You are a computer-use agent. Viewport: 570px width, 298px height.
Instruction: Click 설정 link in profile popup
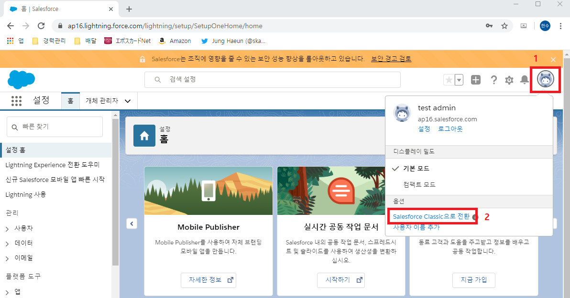[x=424, y=129]
